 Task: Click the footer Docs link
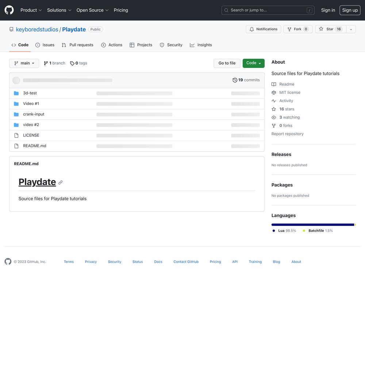(x=158, y=262)
